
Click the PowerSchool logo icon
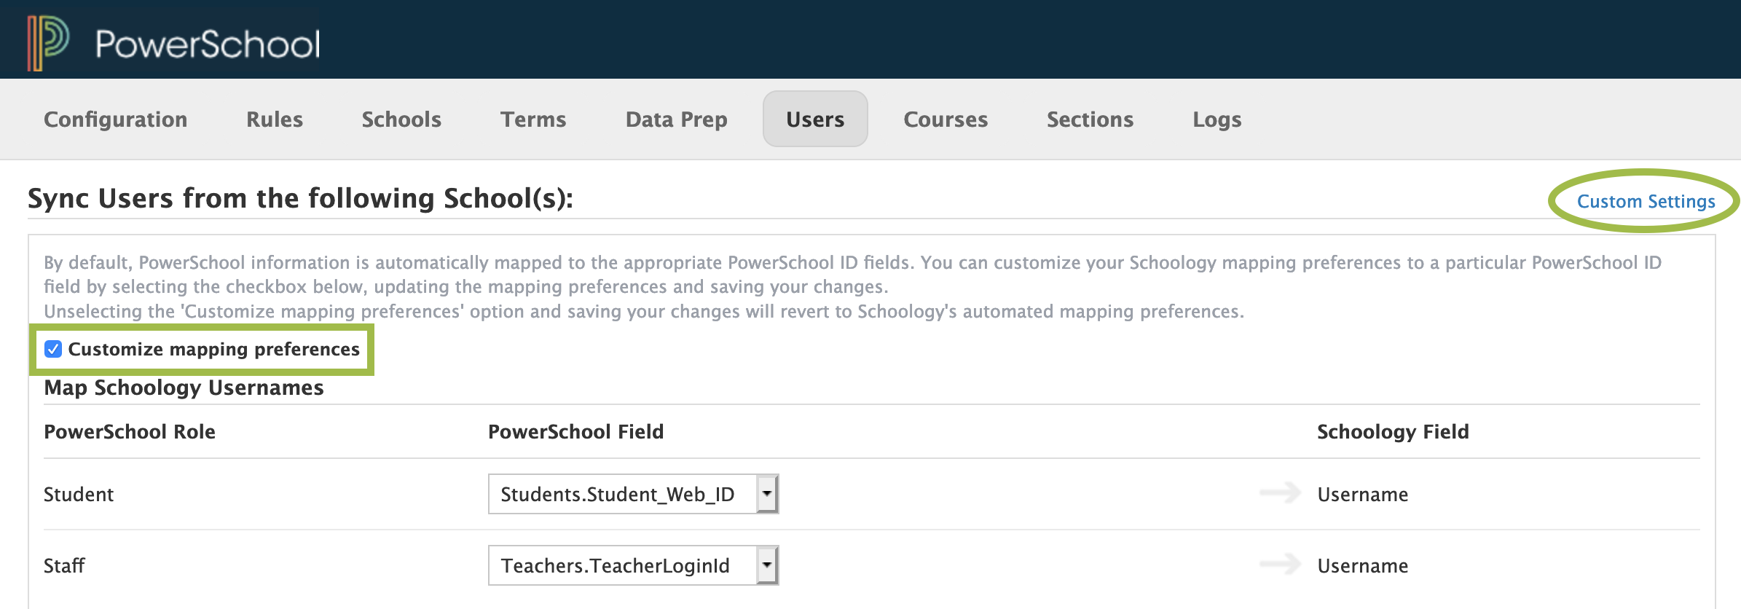click(48, 42)
